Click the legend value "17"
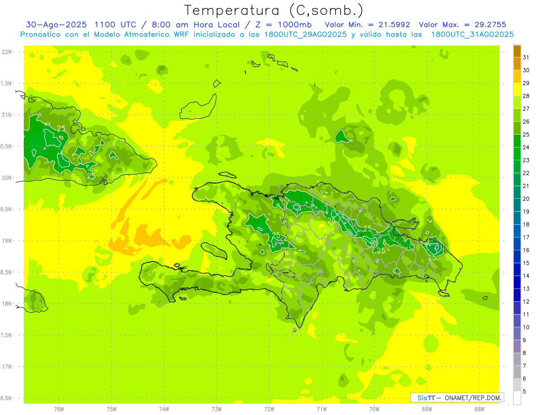This screenshot has height=415, width=538. [526, 237]
